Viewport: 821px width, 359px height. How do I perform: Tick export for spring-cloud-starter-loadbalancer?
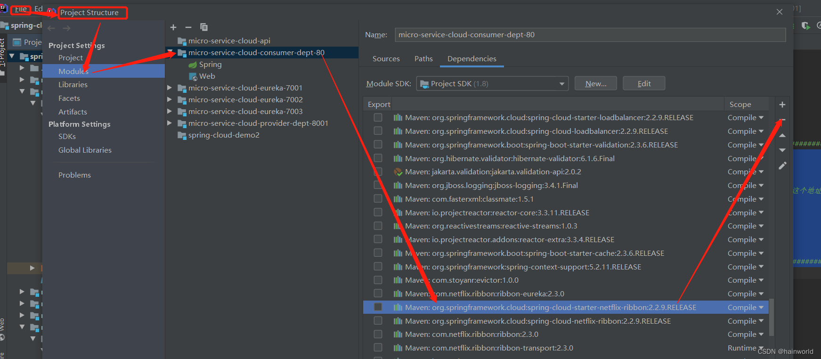click(x=378, y=117)
